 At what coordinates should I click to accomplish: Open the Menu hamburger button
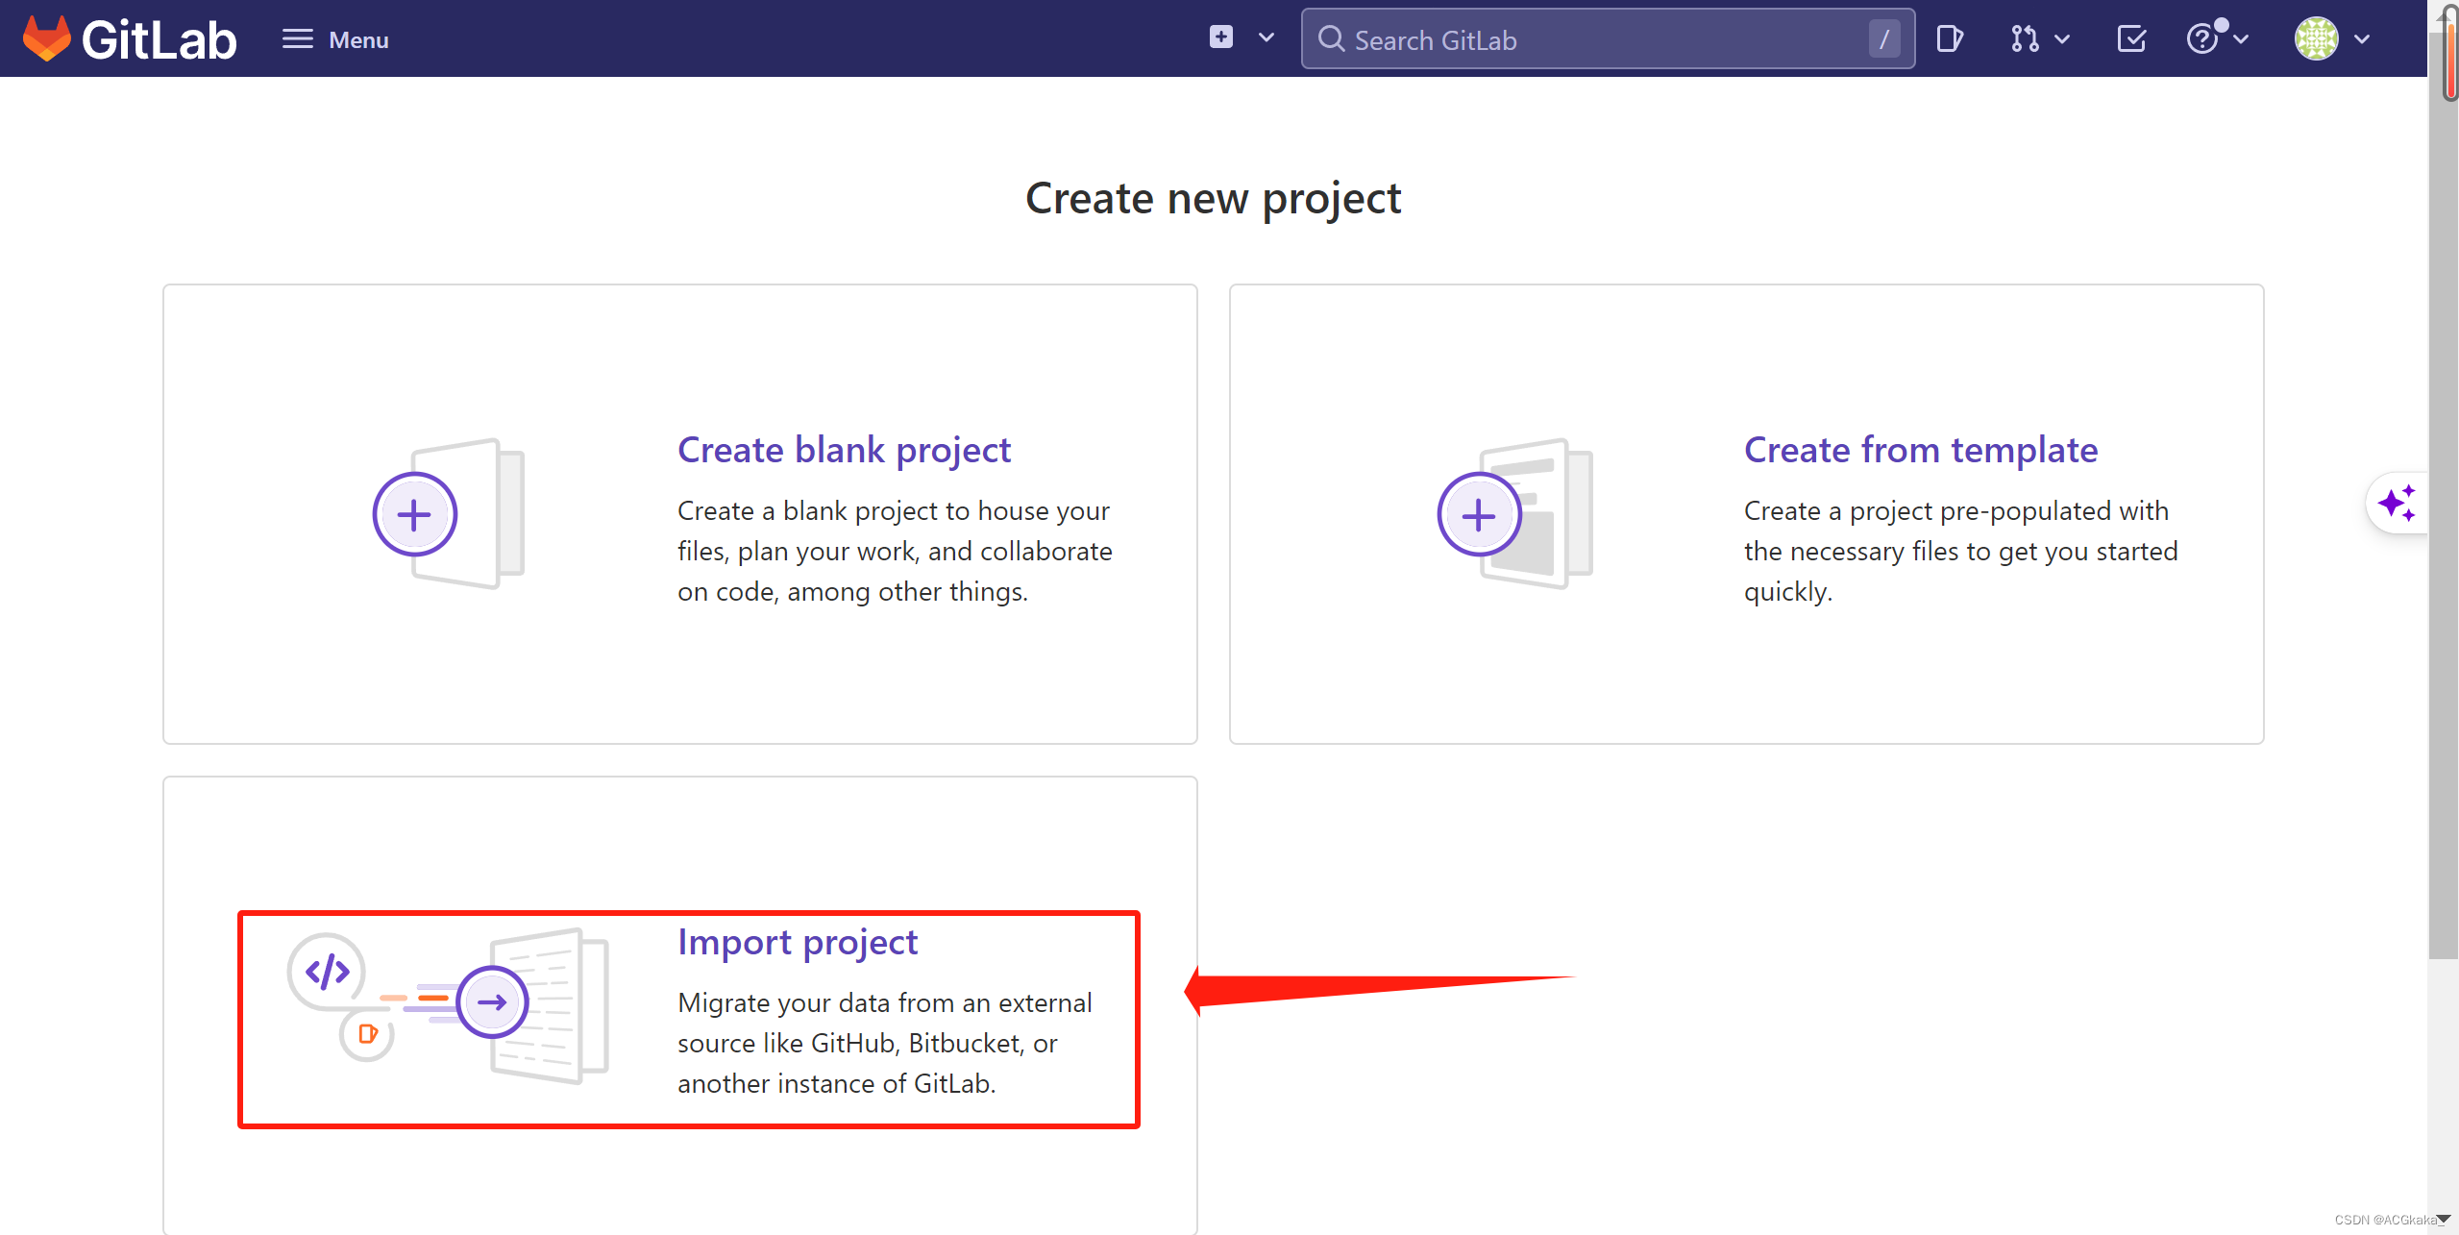tap(335, 39)
